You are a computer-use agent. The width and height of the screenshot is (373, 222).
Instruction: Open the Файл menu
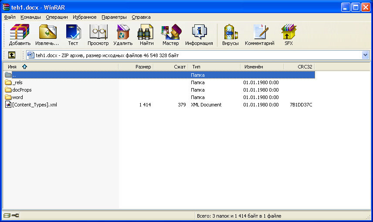[10, 17]
